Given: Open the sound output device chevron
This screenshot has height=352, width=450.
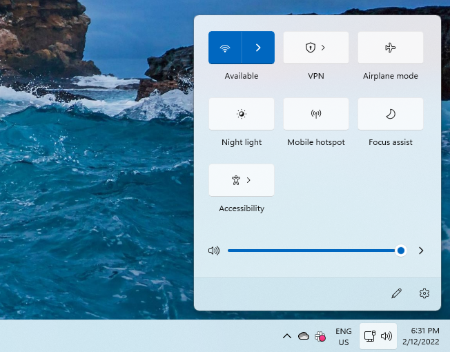Looking at the screenshot, I should pos(421,251).
